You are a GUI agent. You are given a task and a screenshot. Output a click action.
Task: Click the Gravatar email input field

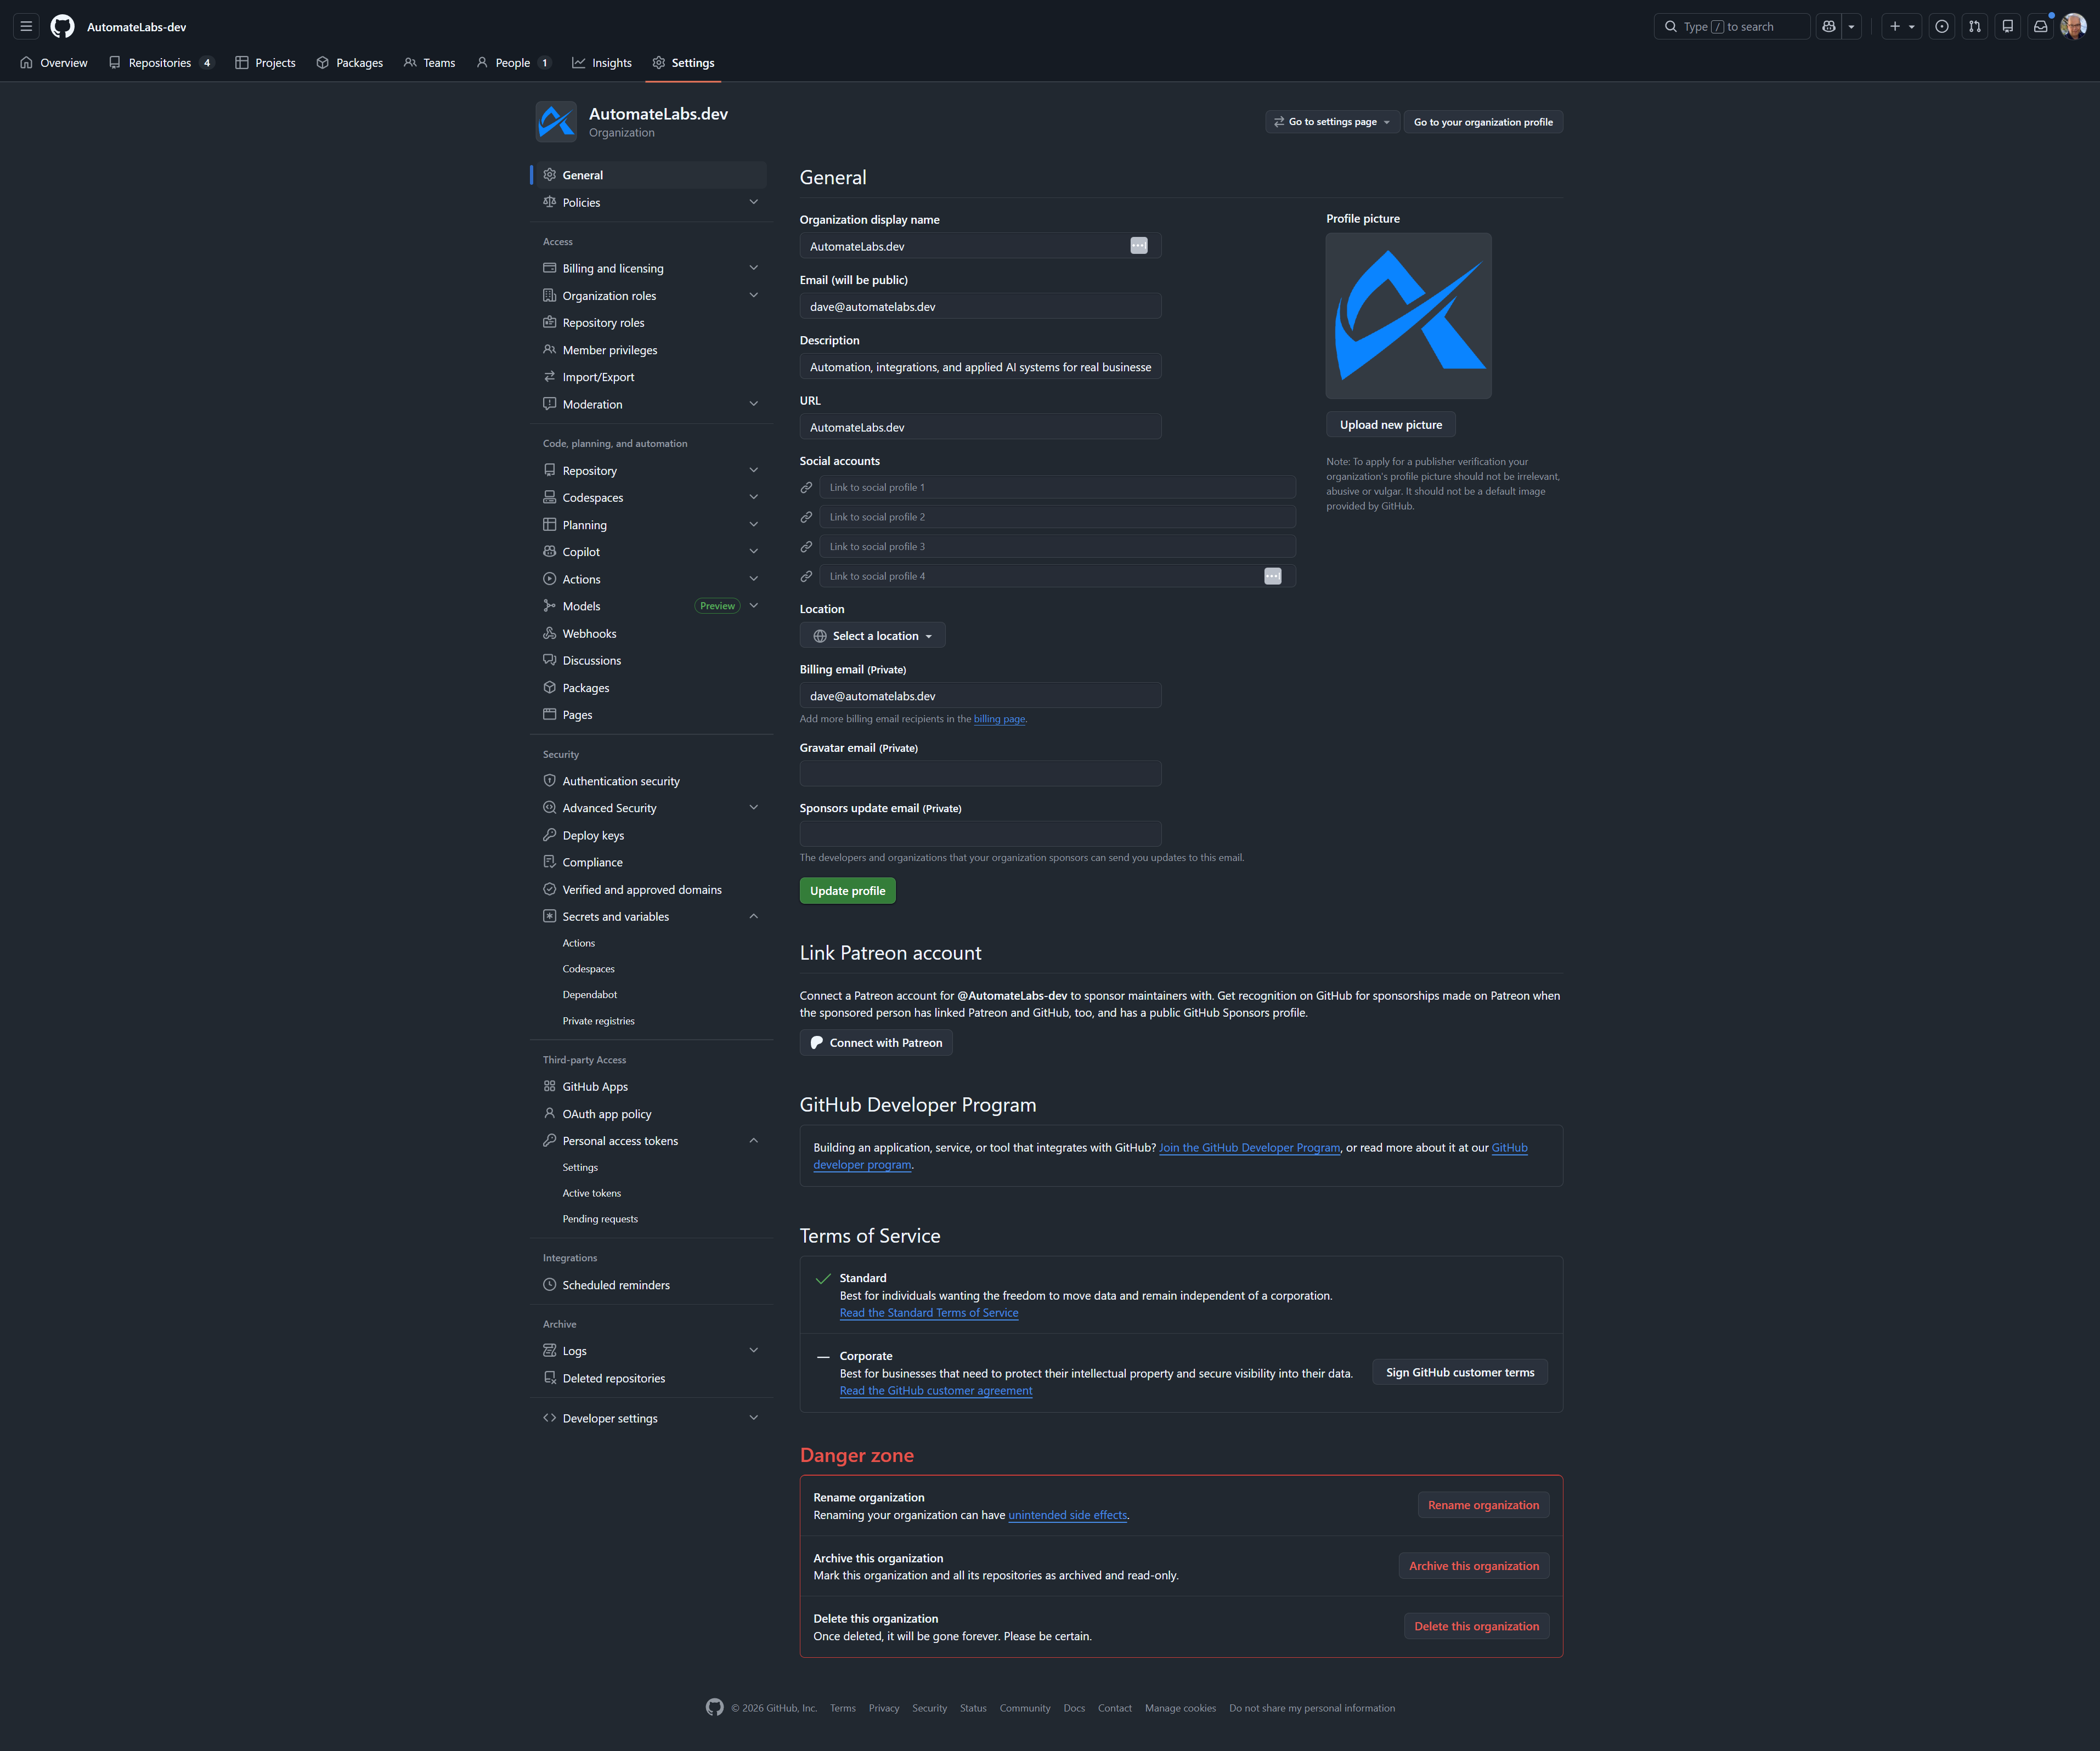[980, 774]
